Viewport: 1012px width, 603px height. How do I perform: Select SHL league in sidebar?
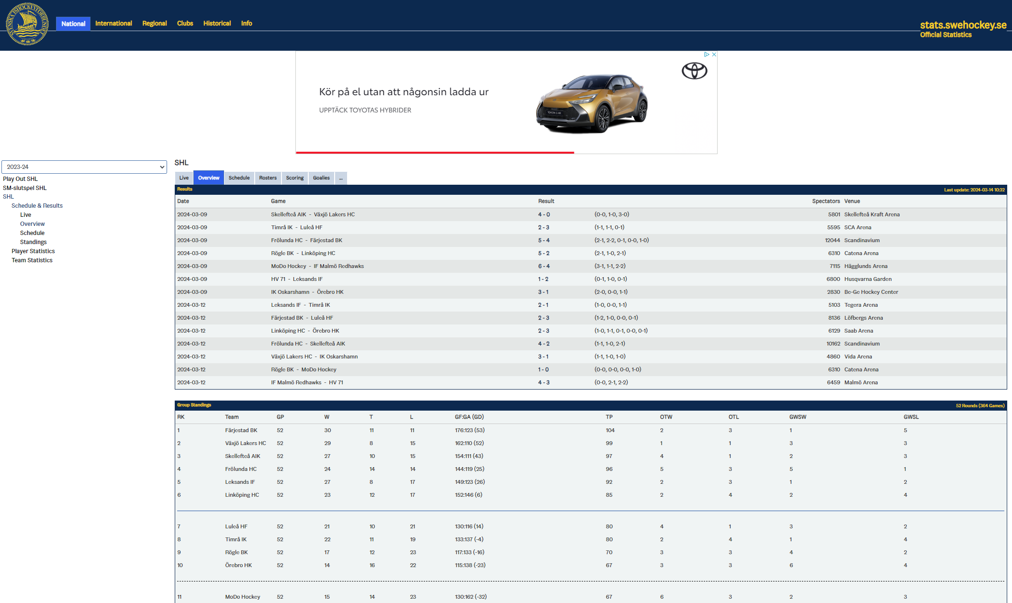pyautogui.click(x=9, y=197)
